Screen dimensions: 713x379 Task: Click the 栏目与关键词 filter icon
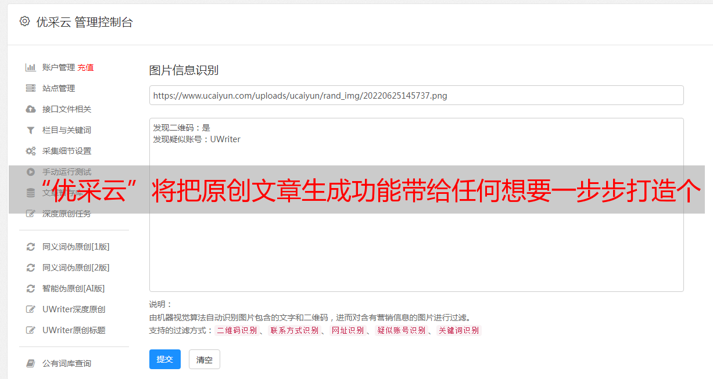click(x=31, y=130)
